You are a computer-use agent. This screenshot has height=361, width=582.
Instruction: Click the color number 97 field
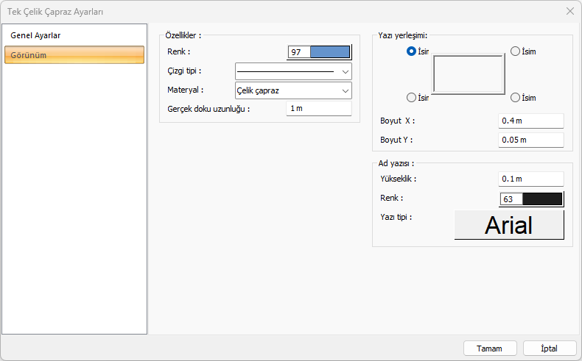click(298, 52)
